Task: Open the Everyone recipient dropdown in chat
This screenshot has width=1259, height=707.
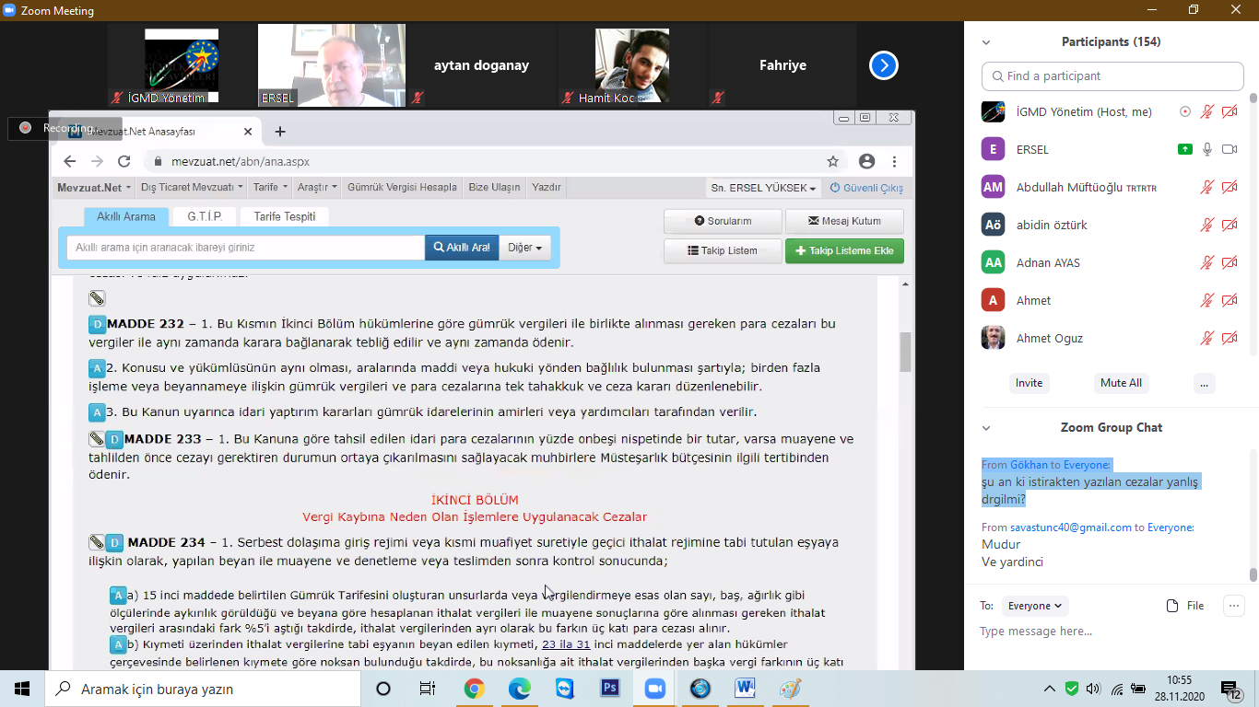Action: coord(1034,606)
